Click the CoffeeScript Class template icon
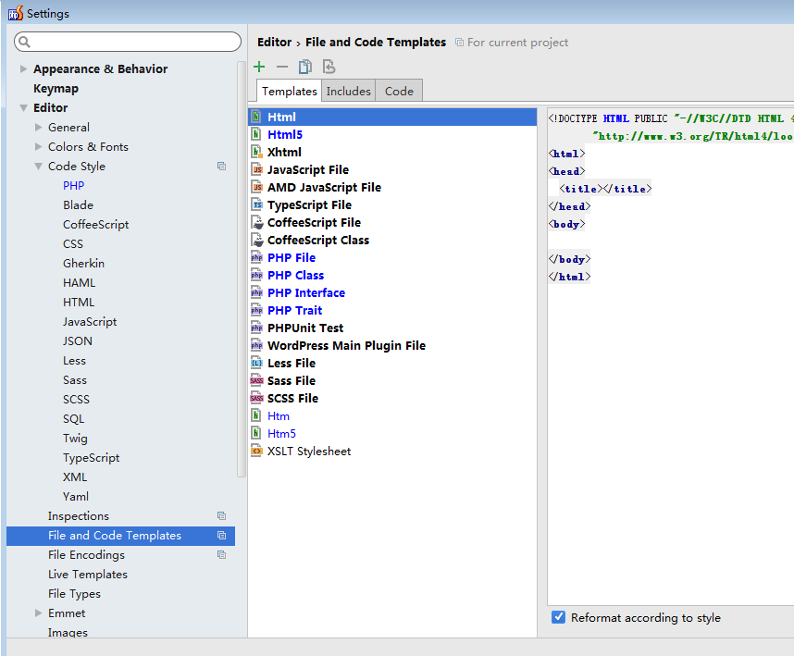Viewport: 794px width, 656px height. [257, 240]
